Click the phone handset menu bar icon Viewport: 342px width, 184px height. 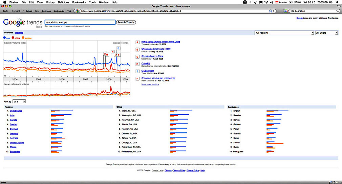255,2
